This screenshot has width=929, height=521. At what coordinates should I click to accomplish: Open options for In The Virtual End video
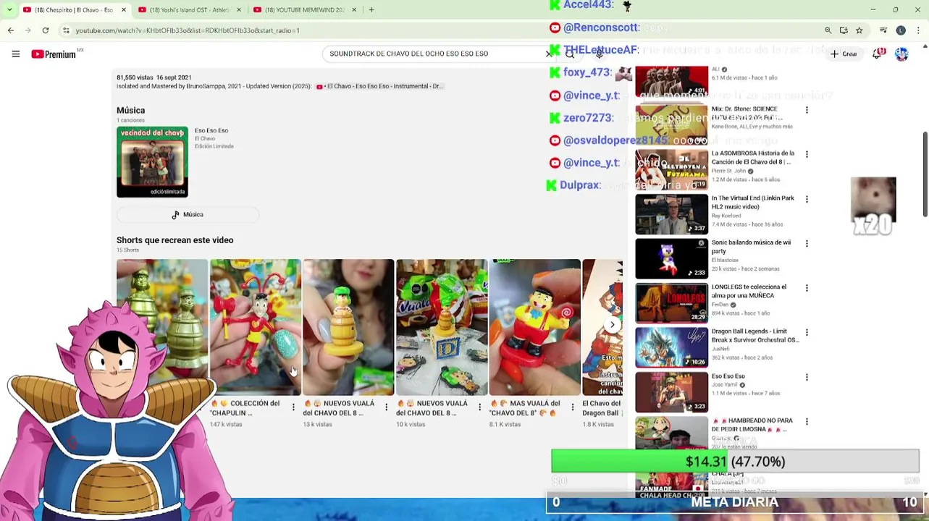807,199
